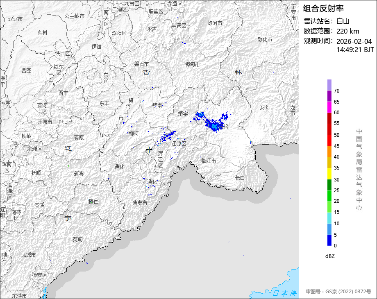Click the 新宾 map label
377x299 pixels.
coord(79,174)
